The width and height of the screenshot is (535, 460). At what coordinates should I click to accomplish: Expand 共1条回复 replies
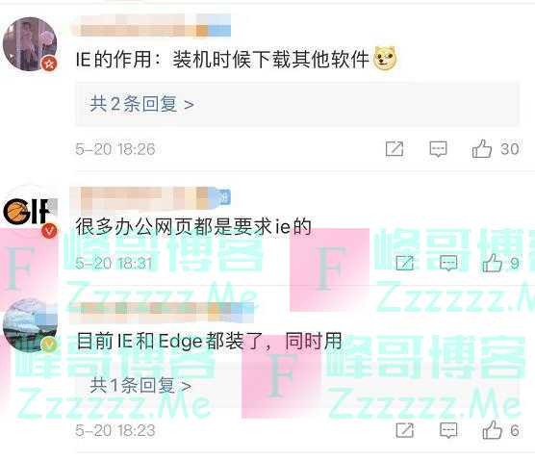coord(140,386)
